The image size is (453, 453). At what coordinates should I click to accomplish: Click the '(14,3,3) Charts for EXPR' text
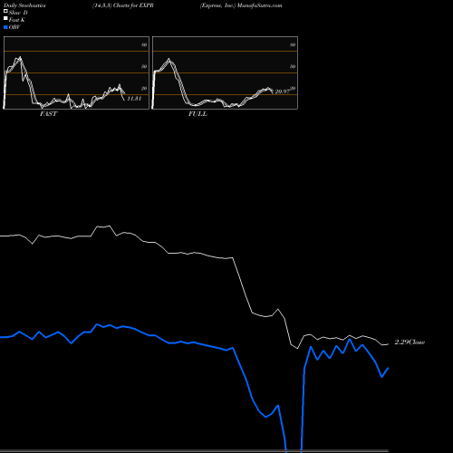123,5
